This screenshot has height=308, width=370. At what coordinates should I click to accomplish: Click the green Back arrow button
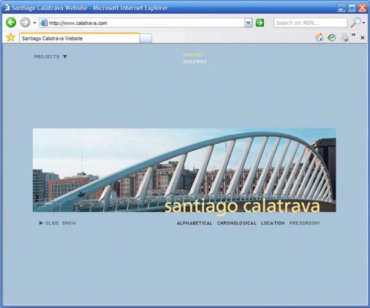coord(11,22)
